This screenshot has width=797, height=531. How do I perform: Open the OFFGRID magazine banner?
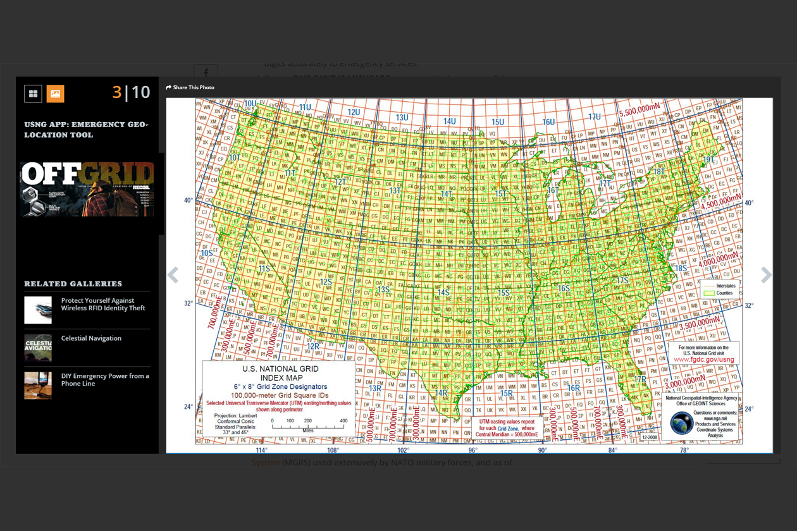[x=87, y=189]
